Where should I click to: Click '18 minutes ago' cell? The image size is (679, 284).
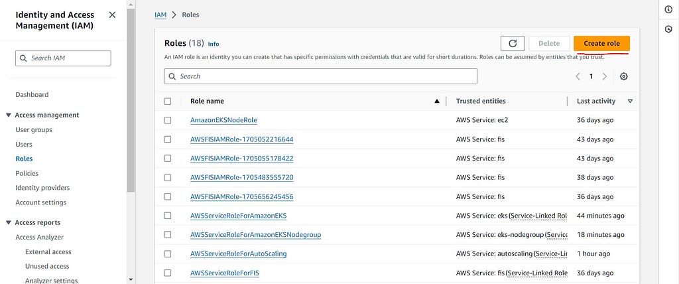[601, 235]
